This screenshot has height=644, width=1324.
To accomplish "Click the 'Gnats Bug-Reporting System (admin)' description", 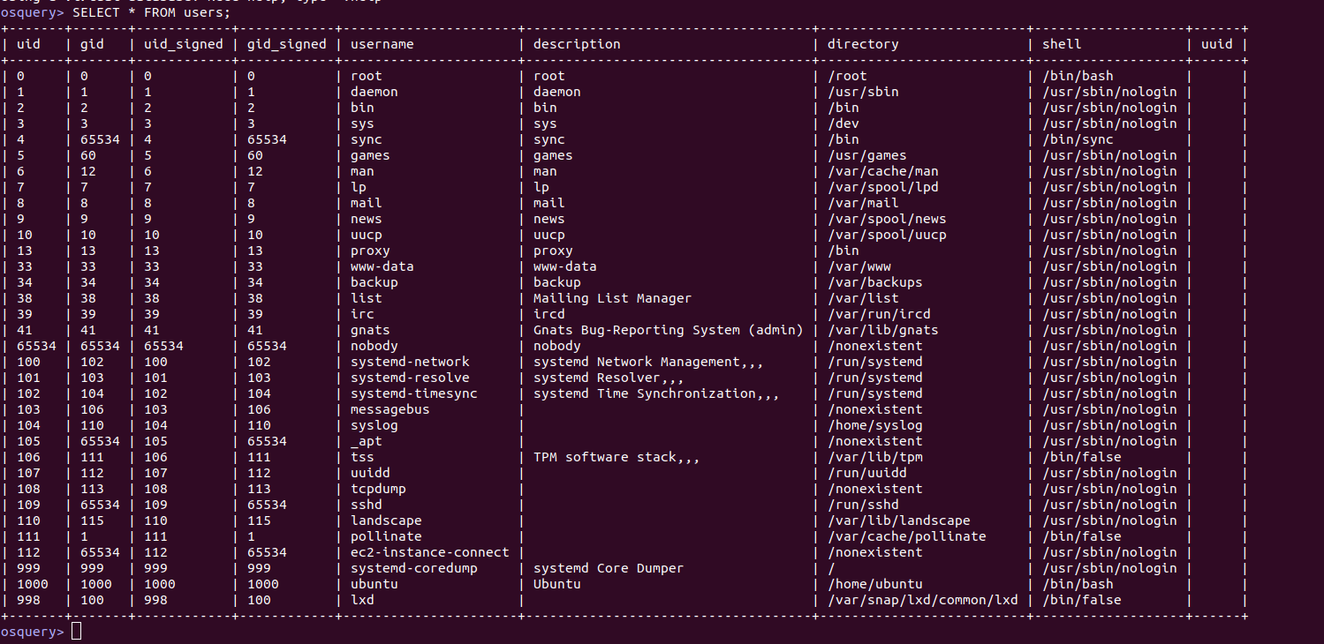I will (x=669, y=330).
